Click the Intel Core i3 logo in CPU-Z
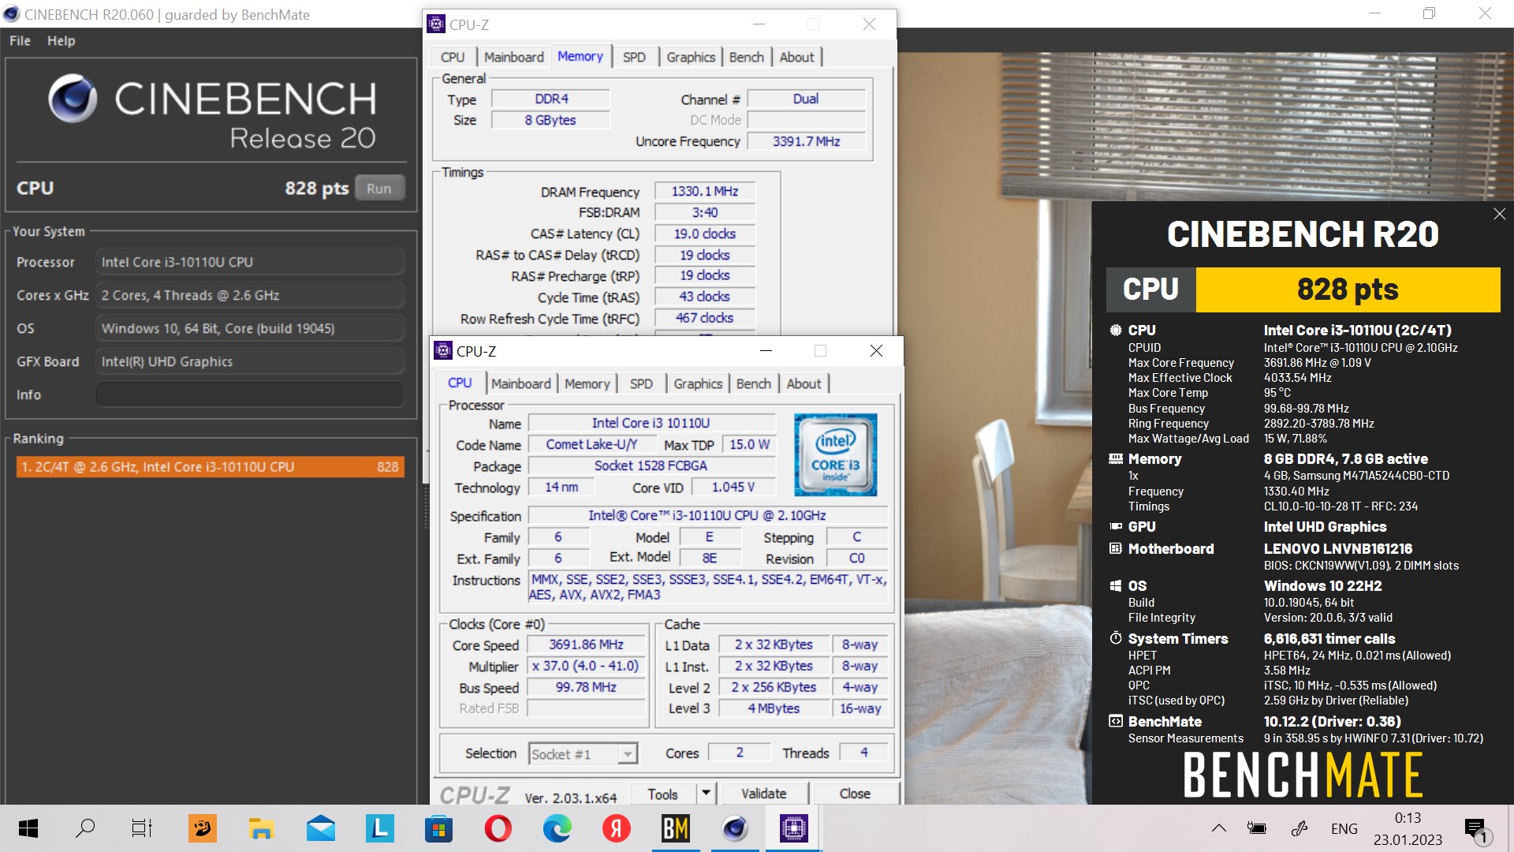This screenshot has height=852, width=1514. click(835, 454)
